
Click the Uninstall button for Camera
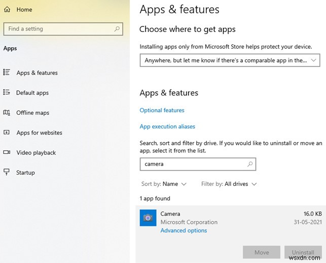click(303, 252)
